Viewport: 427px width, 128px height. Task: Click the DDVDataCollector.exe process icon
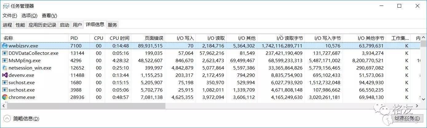[5, 53]
